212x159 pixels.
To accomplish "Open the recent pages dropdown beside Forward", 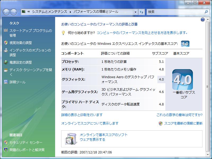I will [19, 12].
